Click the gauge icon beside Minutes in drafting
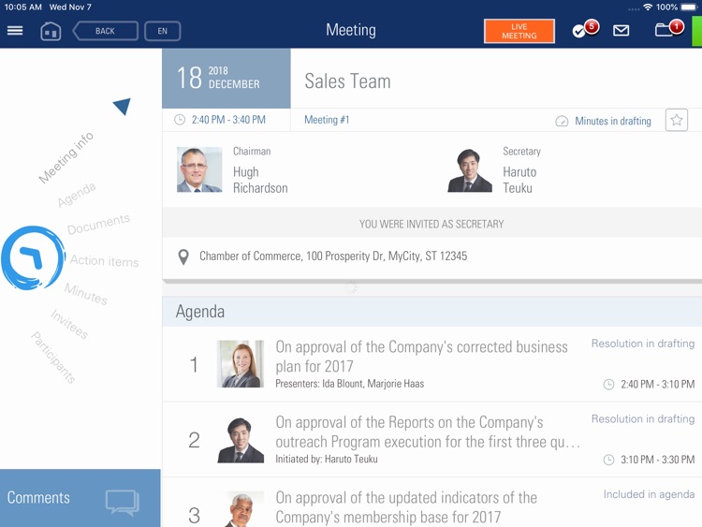Screen dimensions: 702x527 click(562, 121)
